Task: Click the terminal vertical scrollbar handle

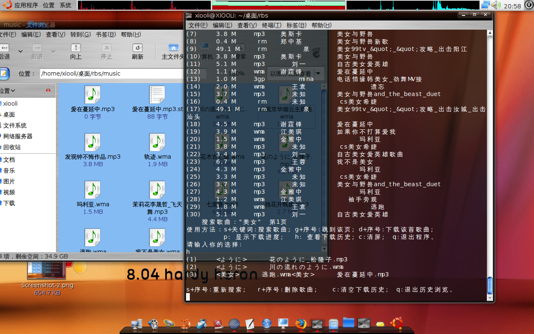Action: 490,286
